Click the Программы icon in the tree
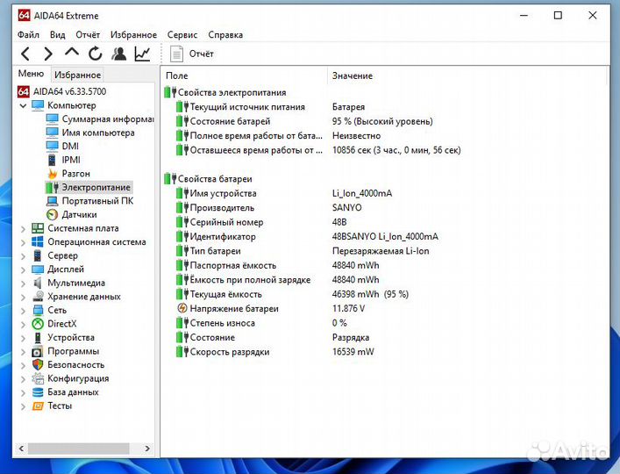The height and width of the screenshot is (474, 620). pos(38,351)
